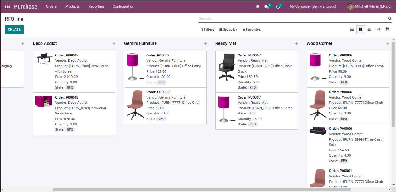This screenshot has height=192, width=396.
Task: Open the activities clock icon
Action: 278,6
